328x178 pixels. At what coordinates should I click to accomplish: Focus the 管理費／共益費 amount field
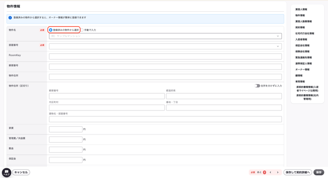(66, 139)
